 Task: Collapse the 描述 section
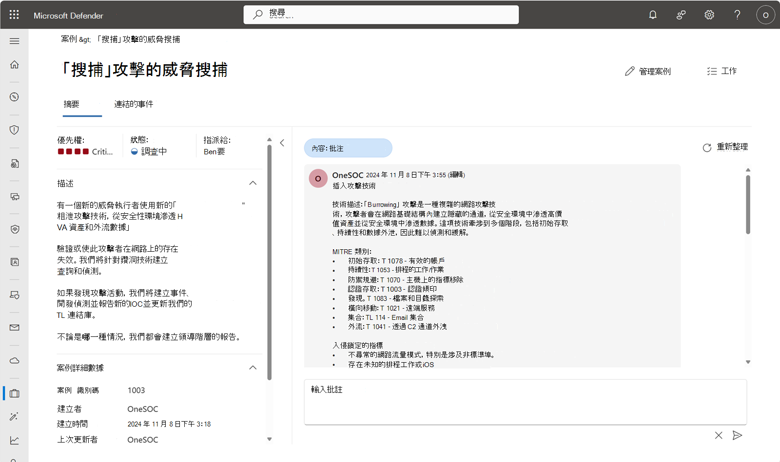click(x=253, y=183)
